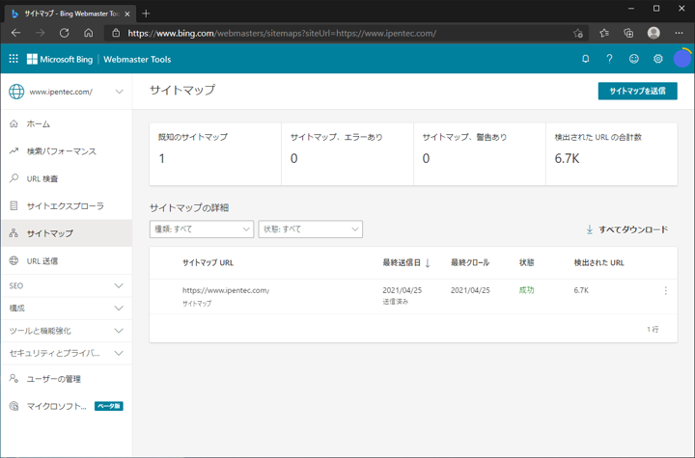Click the Webmaster Tools title

pyautogui.click(x=137, y=60)
